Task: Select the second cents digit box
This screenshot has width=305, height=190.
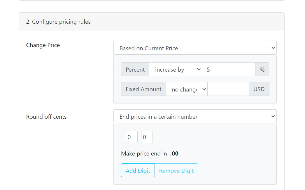Action: pyautogui.click(x=147, y=137)
